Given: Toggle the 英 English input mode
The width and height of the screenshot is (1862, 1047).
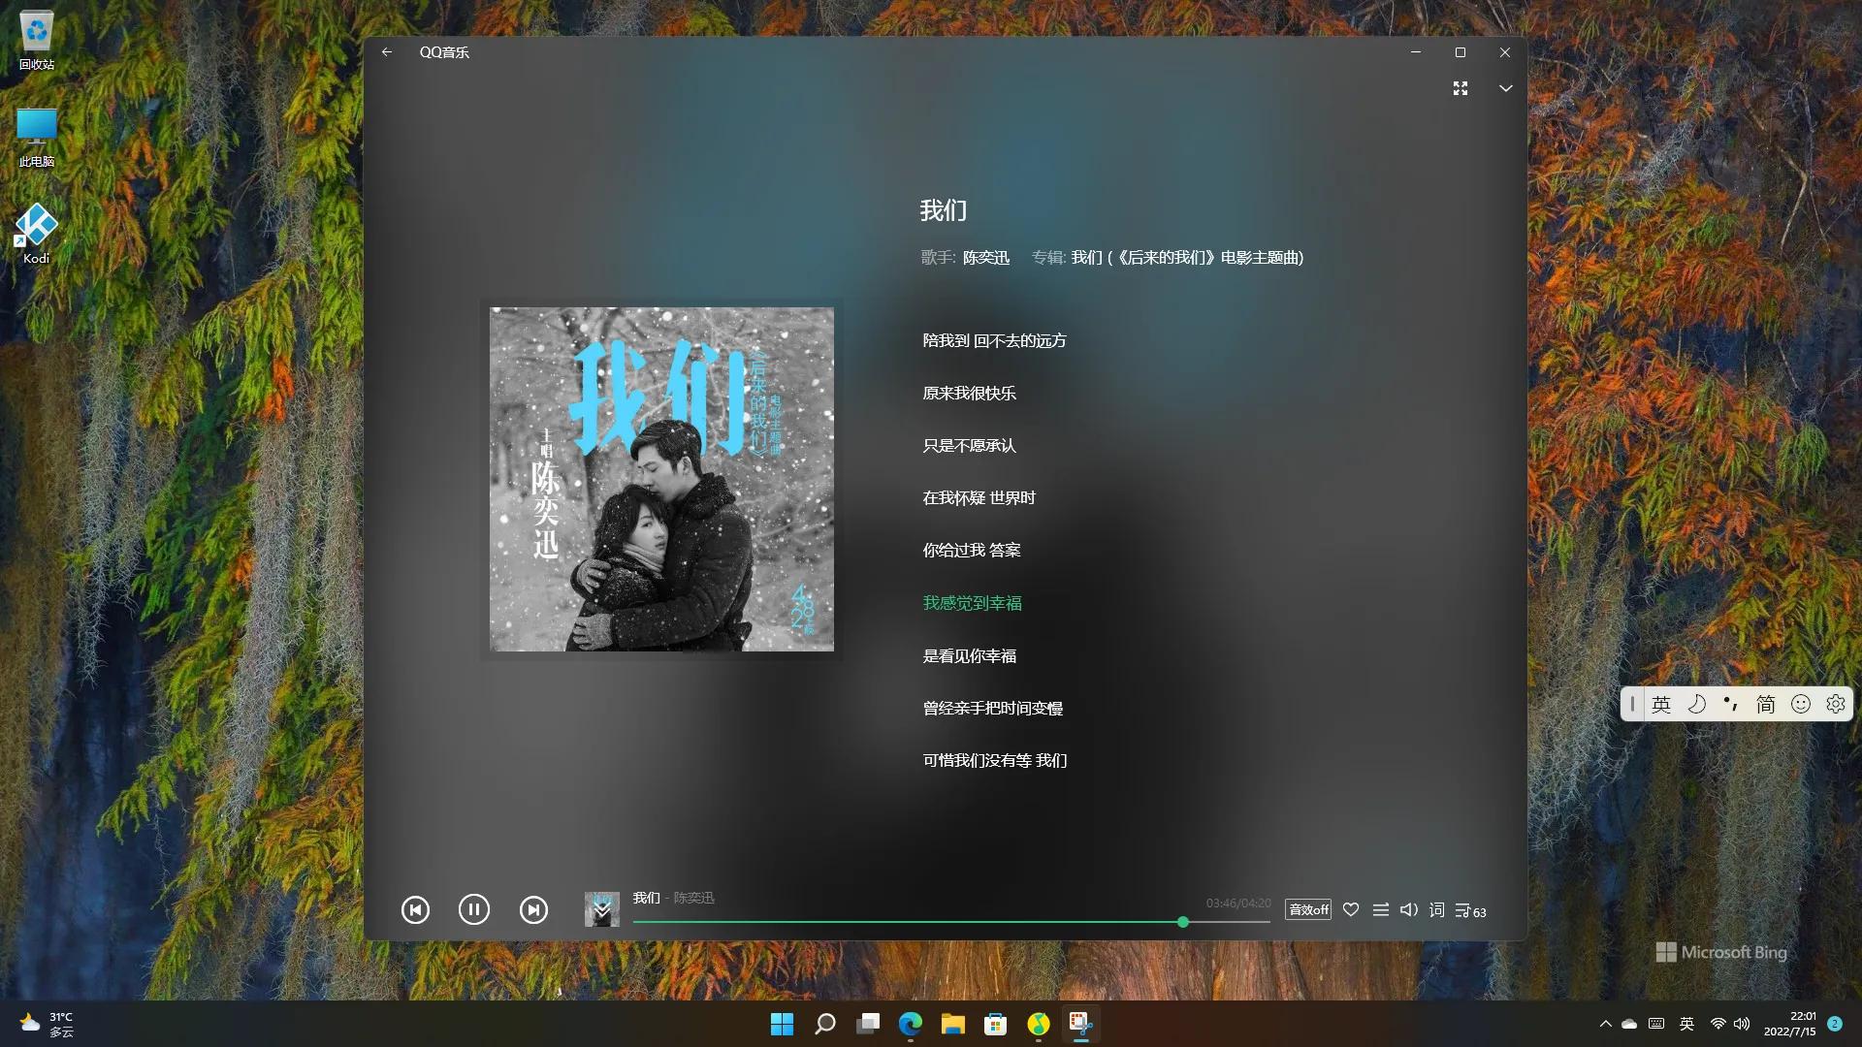Looking at the screenshot, I should [x=1660, y=705].
